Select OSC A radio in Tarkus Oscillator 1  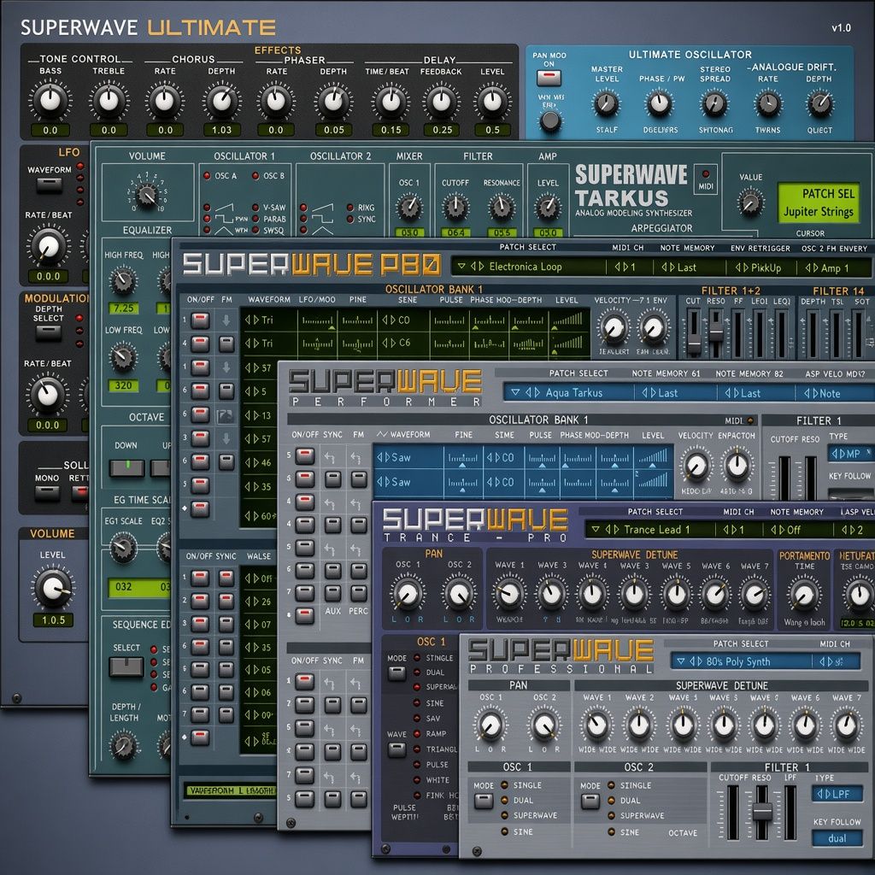pyautogui.click(x=207, y=176)
